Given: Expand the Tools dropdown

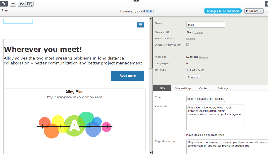Looking at the screenshot, I should pyautogui.click(x=193, y=77).
